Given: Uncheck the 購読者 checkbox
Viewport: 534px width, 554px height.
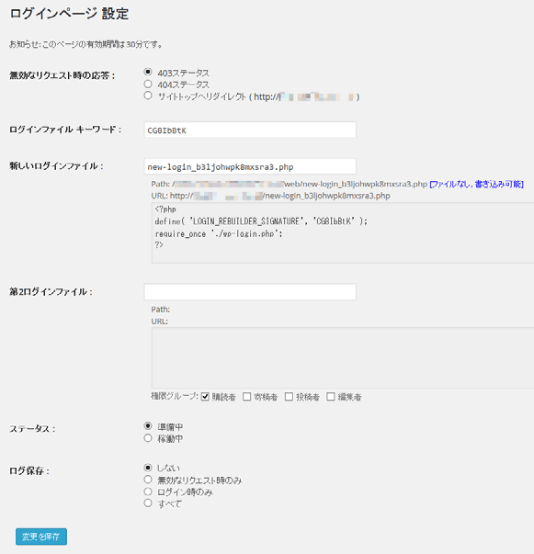Looking at the screenshot, I should [x=205, y=397].
